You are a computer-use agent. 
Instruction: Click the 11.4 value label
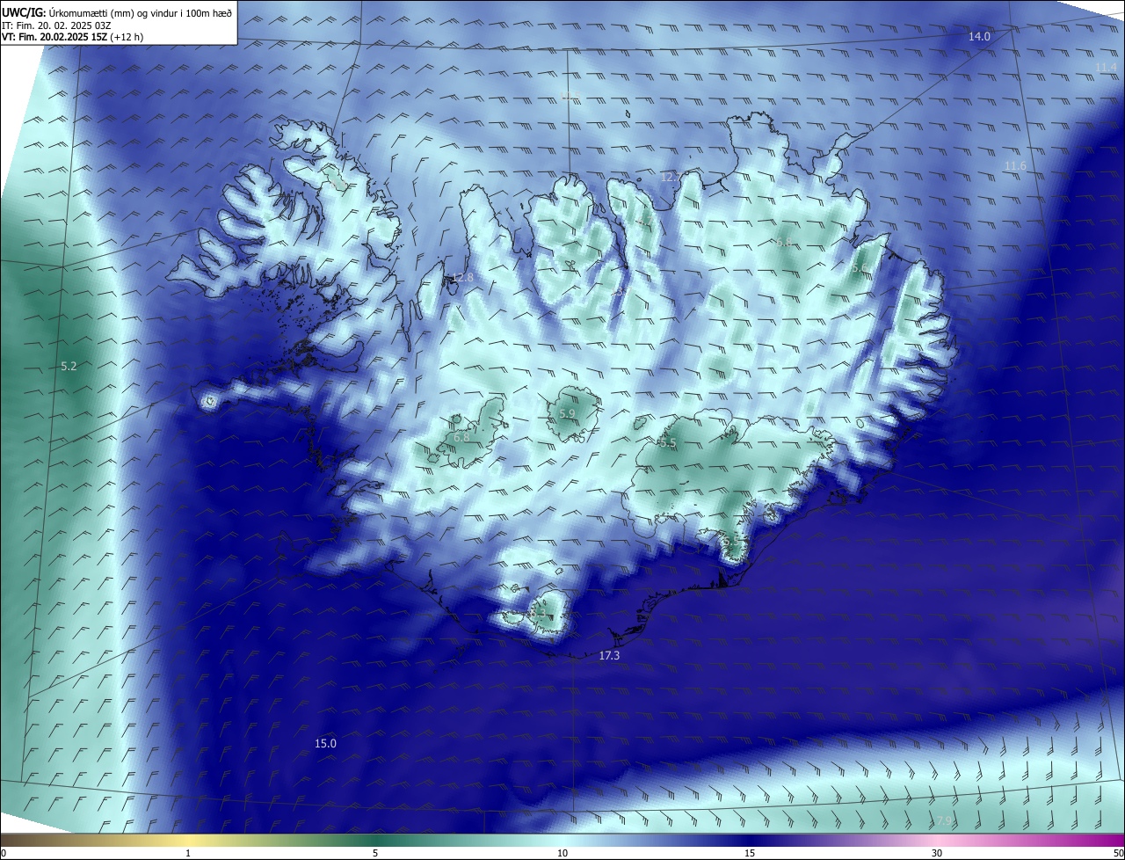[1106, 68]
